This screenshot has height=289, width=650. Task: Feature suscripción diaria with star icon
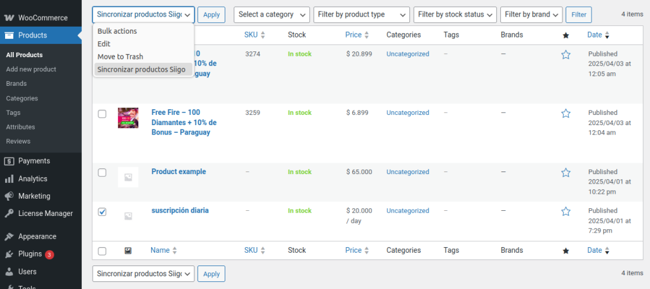click(566, 212)
